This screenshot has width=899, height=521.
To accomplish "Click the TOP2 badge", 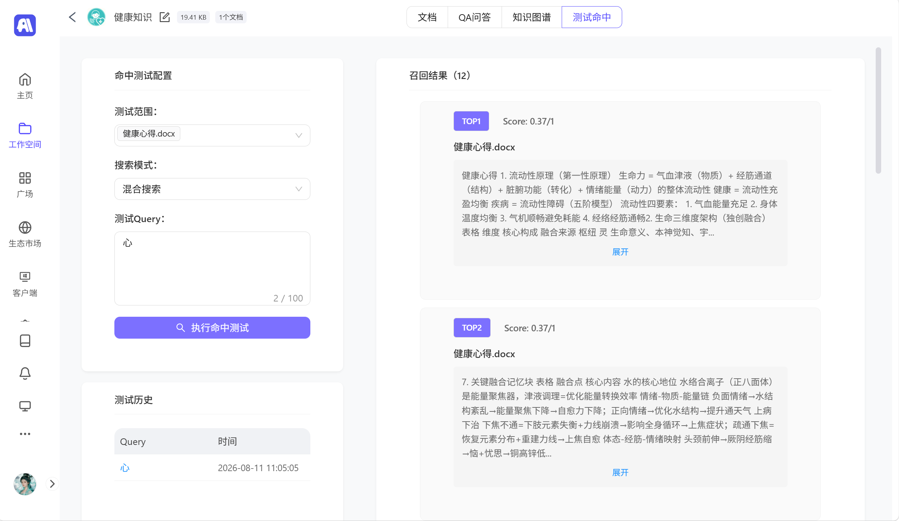I will pos(472,328).
